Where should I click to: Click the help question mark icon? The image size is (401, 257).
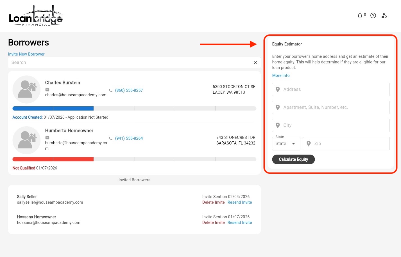click(x=373, y=16)
